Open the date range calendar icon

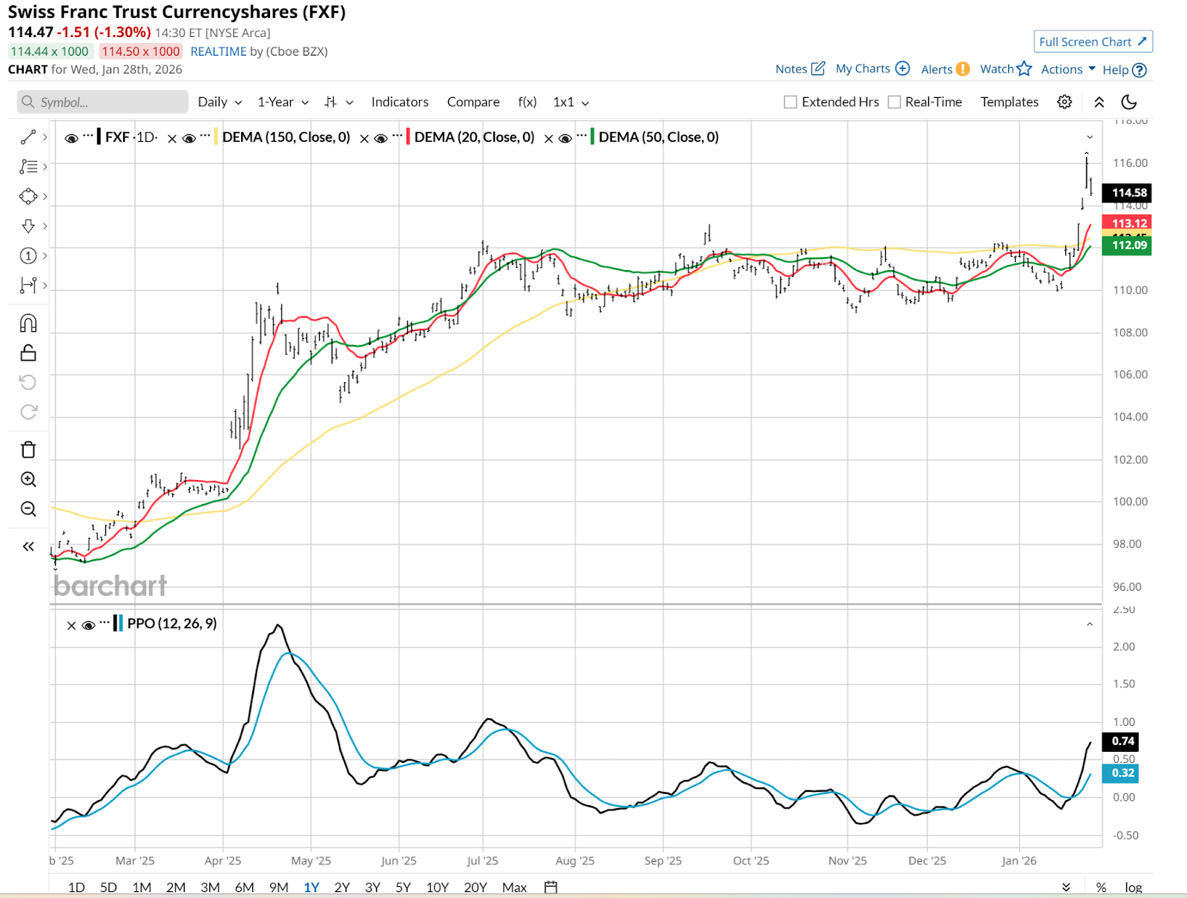click(x=550, y=887)
